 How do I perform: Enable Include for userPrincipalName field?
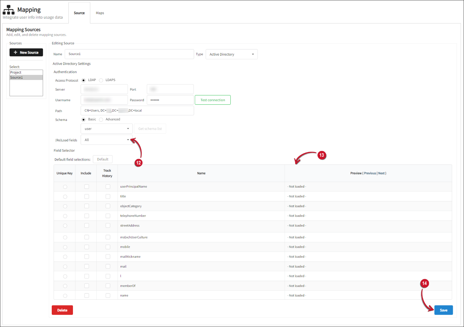[x=86, y=186]
